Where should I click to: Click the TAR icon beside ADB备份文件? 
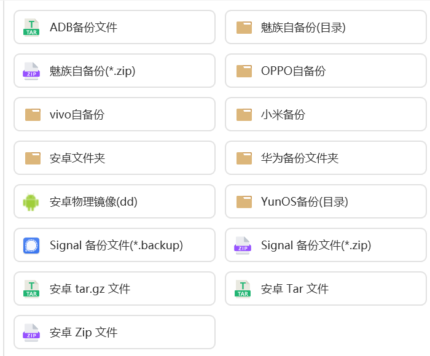coord(31,28)
